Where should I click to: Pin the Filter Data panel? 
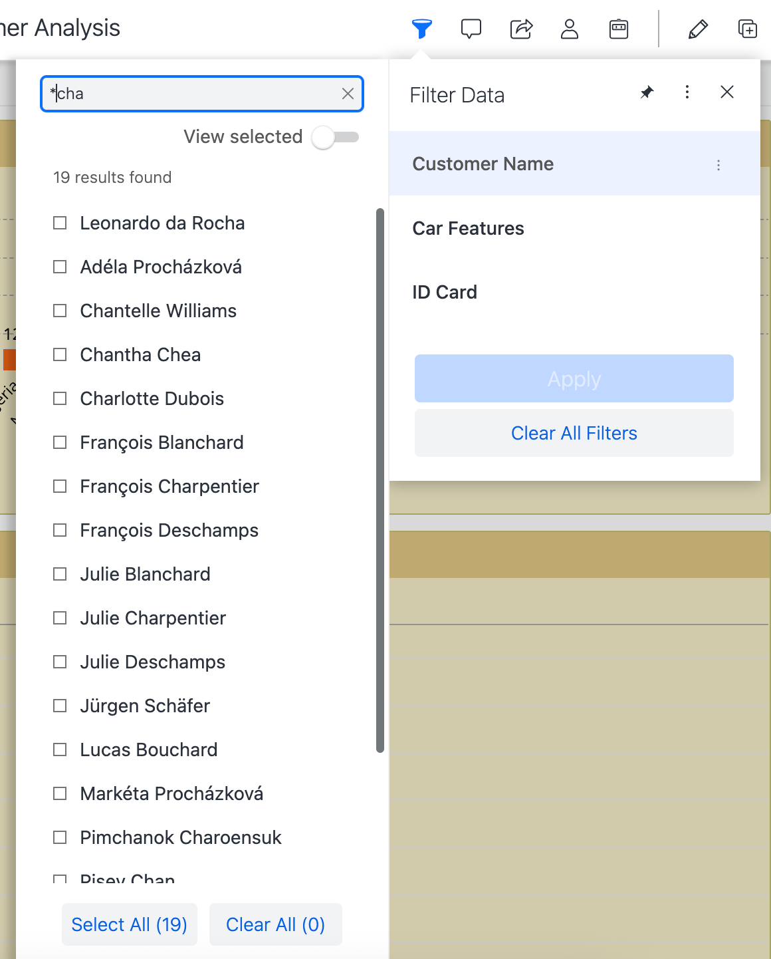(647, 92)
